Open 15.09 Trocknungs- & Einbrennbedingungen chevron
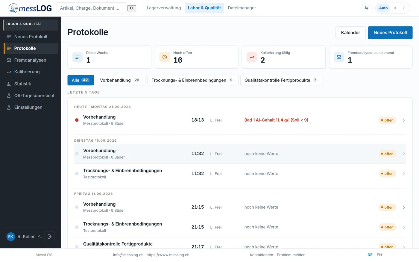419x262 pixels. pyautogui.click(x=404, y=174)
